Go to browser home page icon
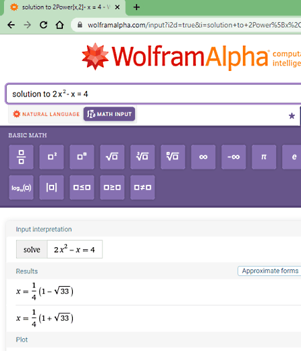The image size is (301, 351). (60, 25)
